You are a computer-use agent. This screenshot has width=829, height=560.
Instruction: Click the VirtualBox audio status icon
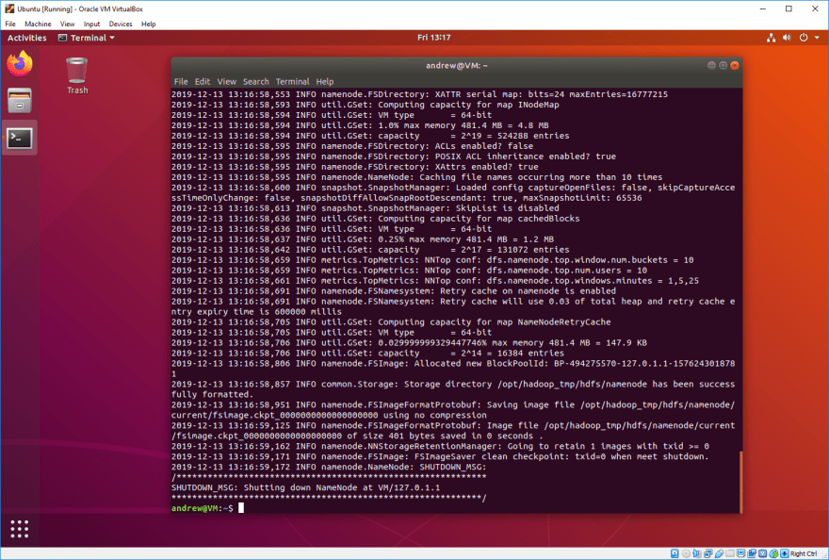697,553
